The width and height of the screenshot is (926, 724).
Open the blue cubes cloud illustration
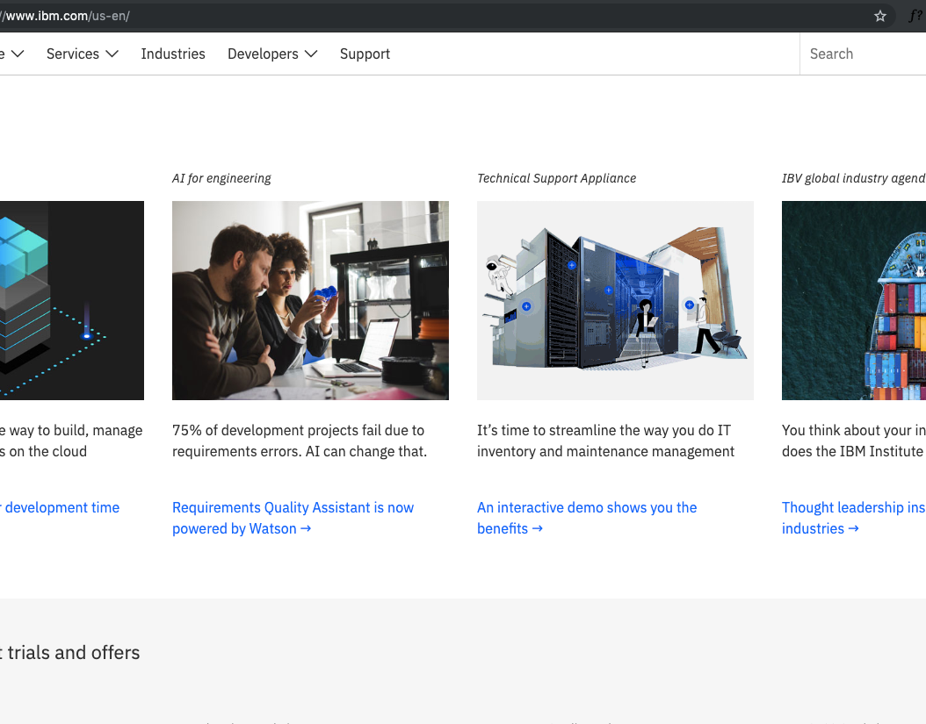[x=72, y=300]
